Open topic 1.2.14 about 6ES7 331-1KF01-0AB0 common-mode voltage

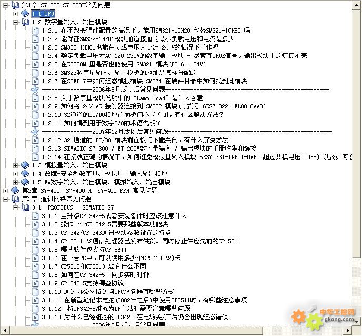coord(197,157)
